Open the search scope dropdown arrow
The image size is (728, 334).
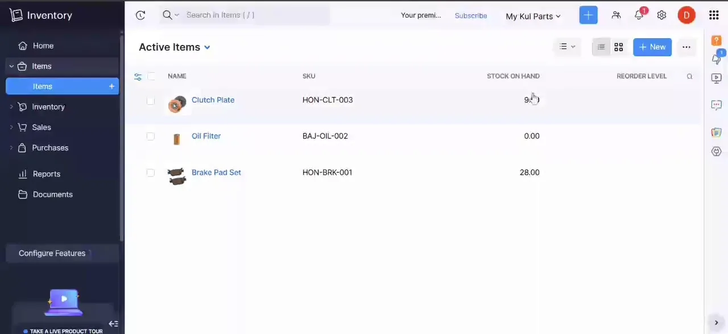pyautogui.click(x=177, y=15)
